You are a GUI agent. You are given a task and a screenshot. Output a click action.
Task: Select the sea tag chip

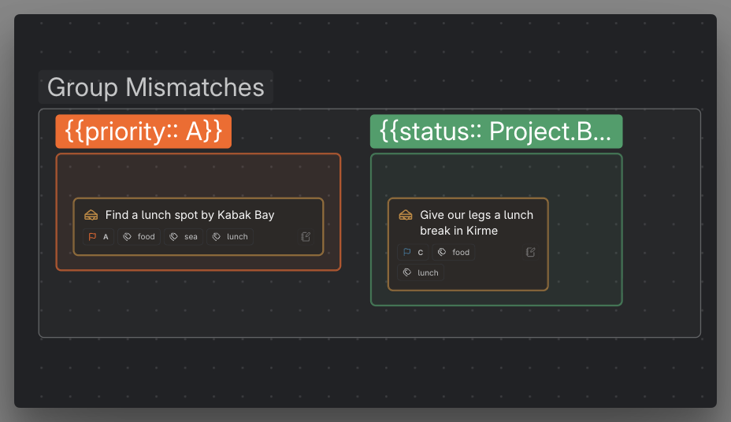(x=184, y=237)
